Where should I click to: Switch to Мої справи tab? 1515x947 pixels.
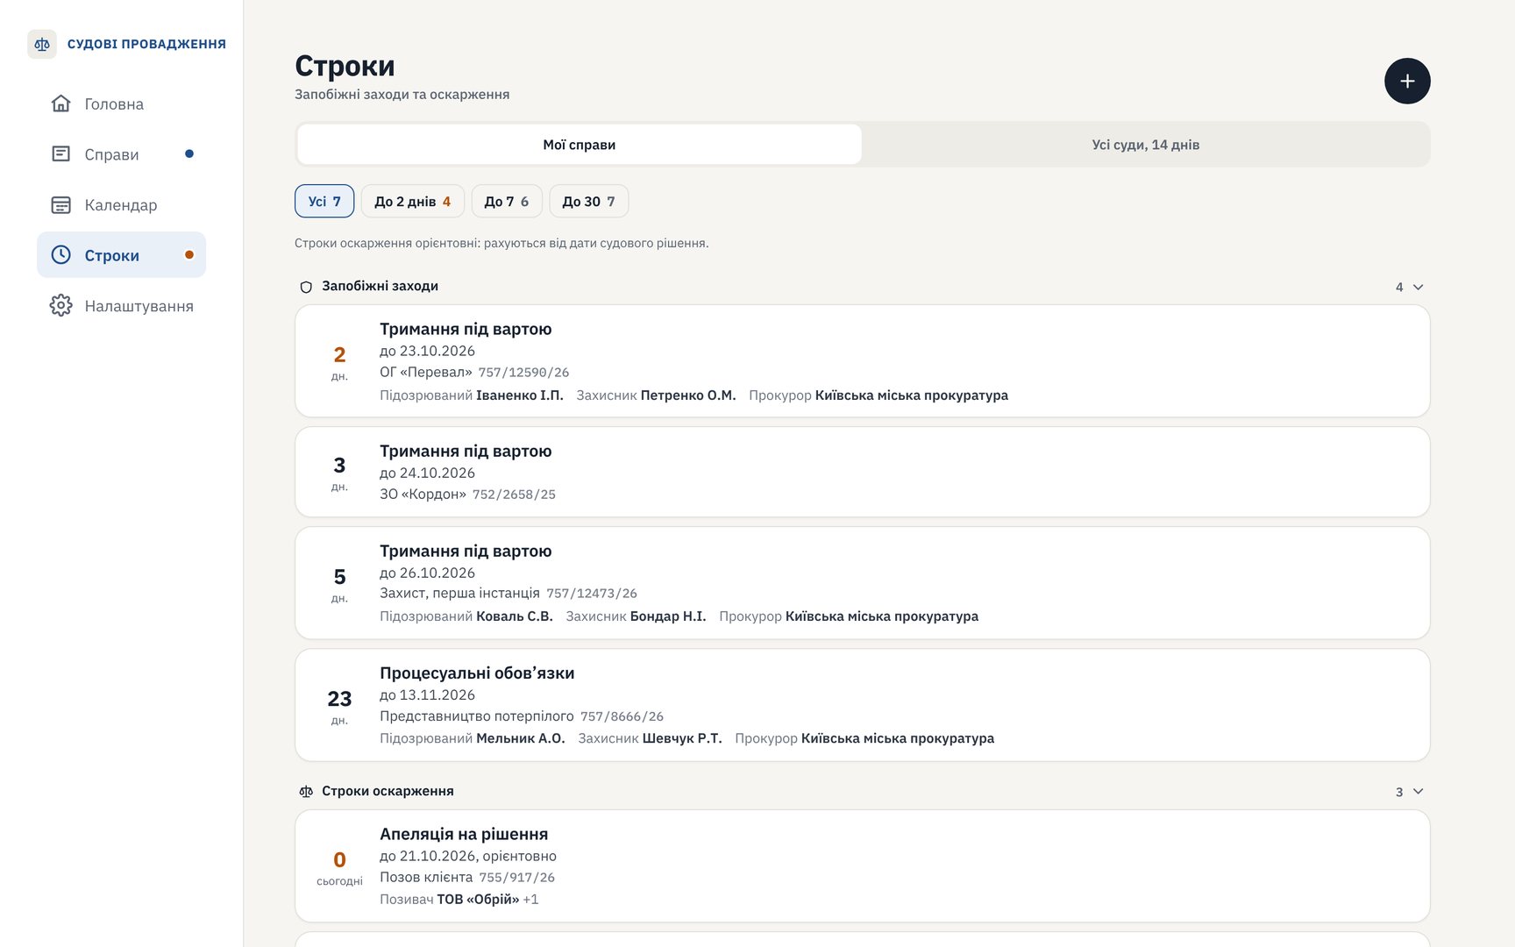click(x=579, y=145)
